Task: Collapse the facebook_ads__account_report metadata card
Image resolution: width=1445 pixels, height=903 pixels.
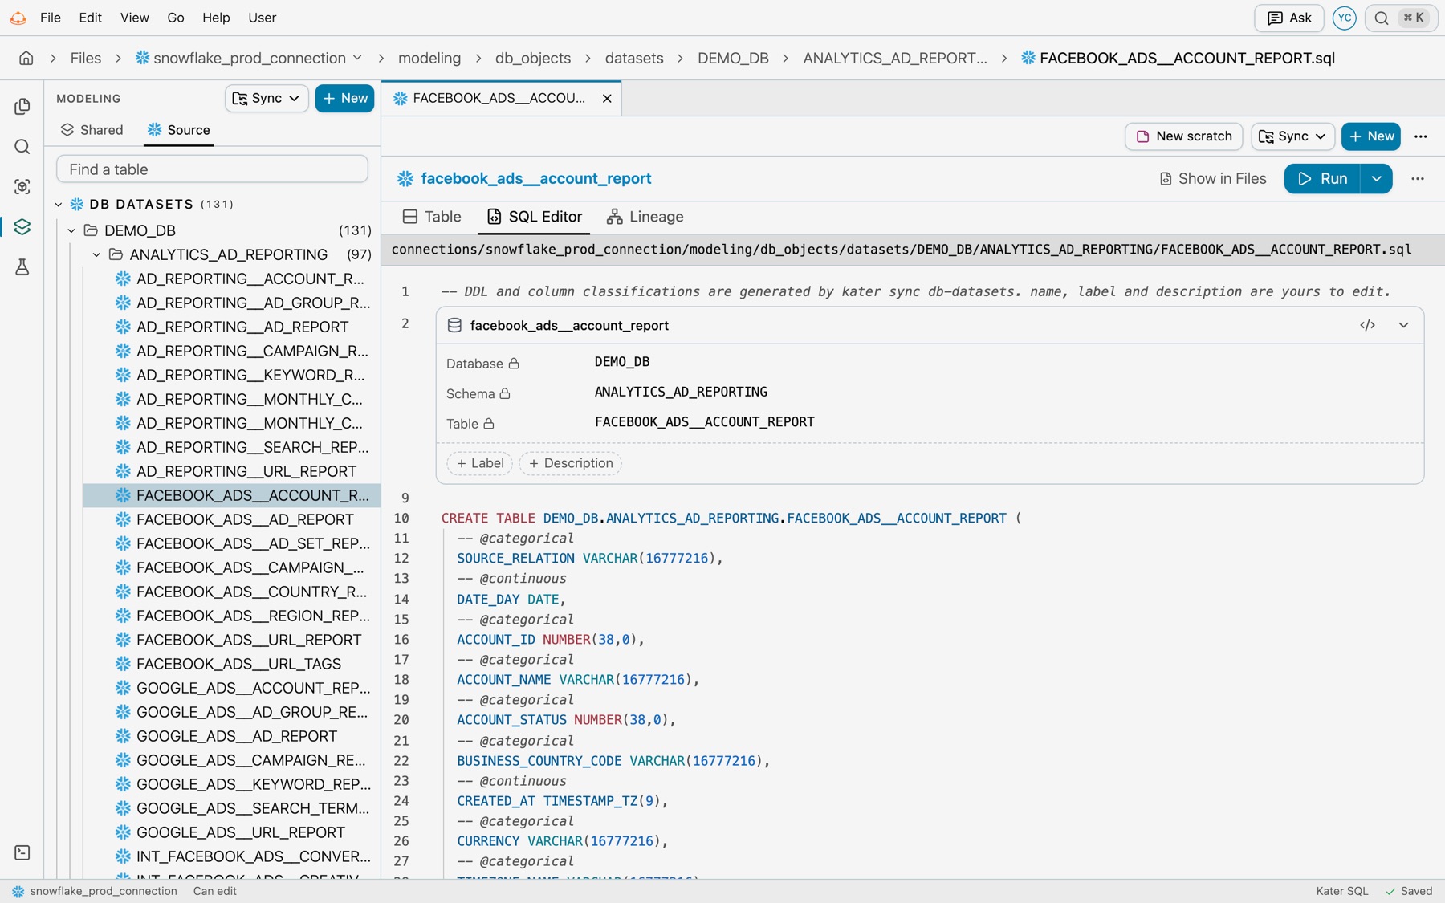Action: (x=1403, y=325)
